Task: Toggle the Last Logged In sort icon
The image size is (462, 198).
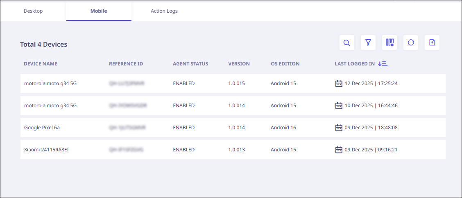Action: point(383,64)
